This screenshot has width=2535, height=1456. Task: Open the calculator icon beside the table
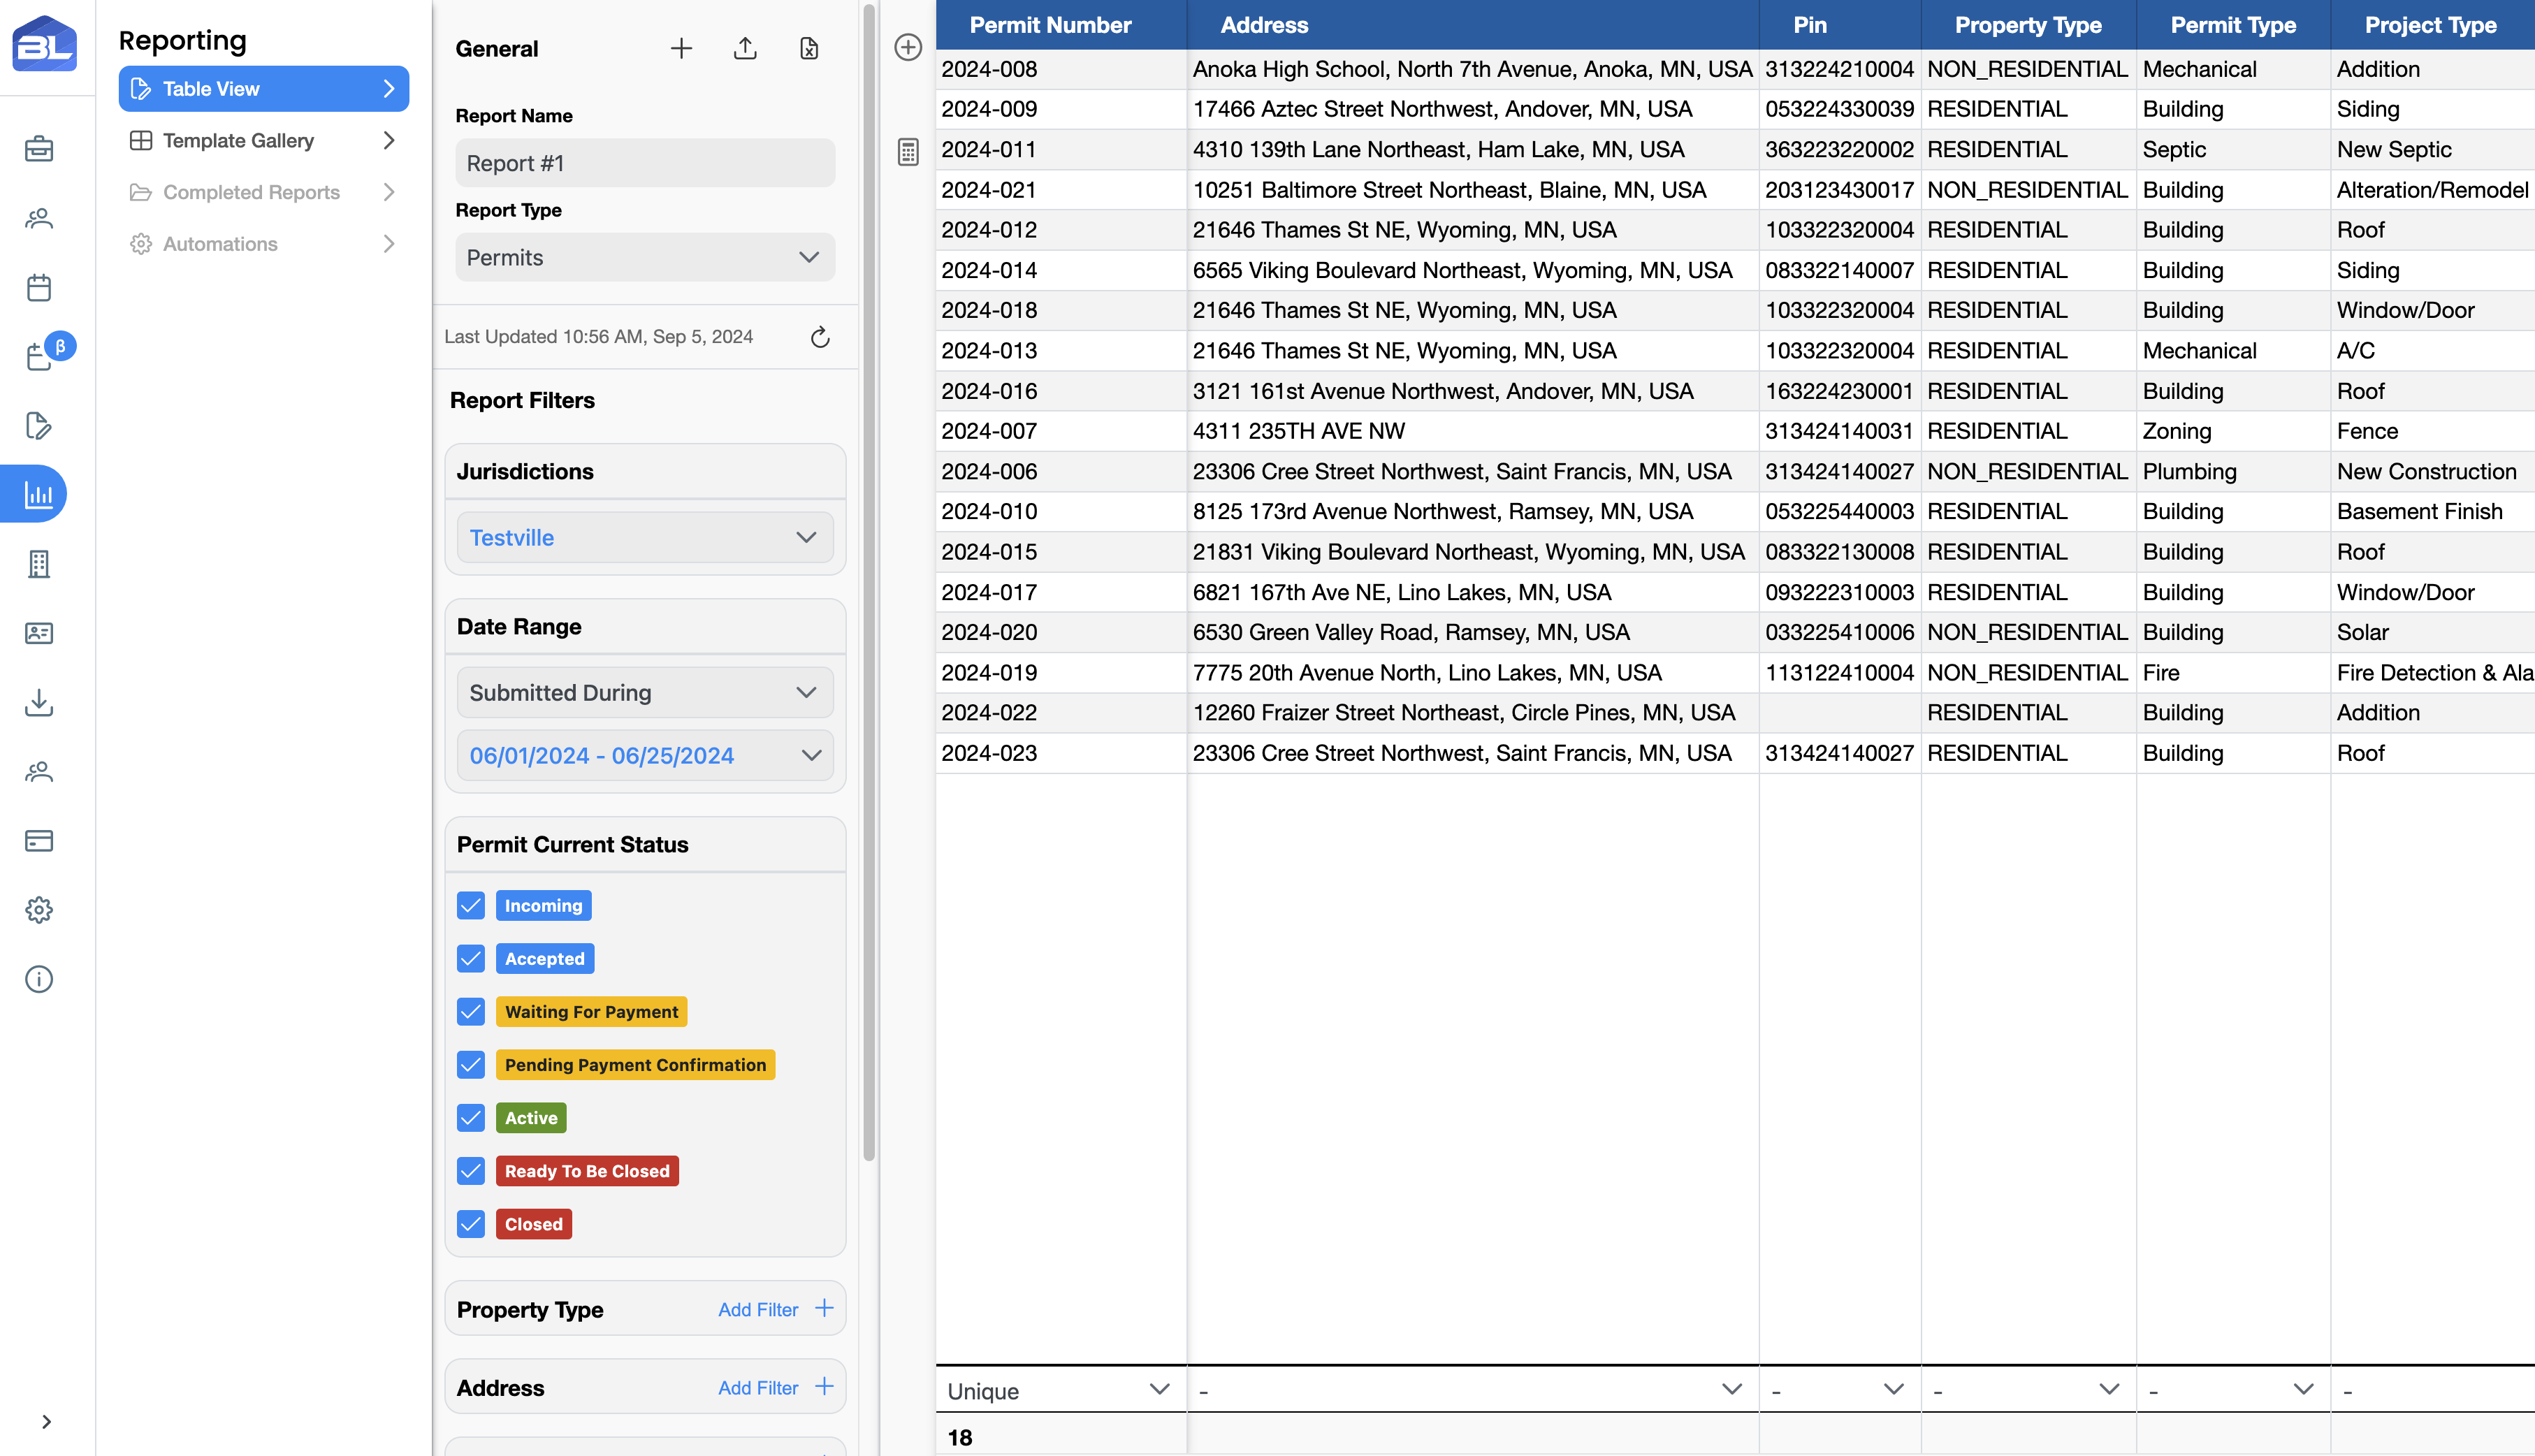(908, 150)
